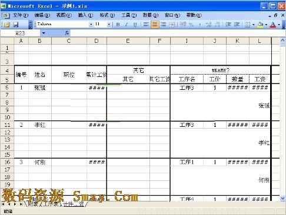The height and width of the screenshot is (215, 286).
Task: Open the 编辑 (Edit) menu
Action: [x=42, y=15]
